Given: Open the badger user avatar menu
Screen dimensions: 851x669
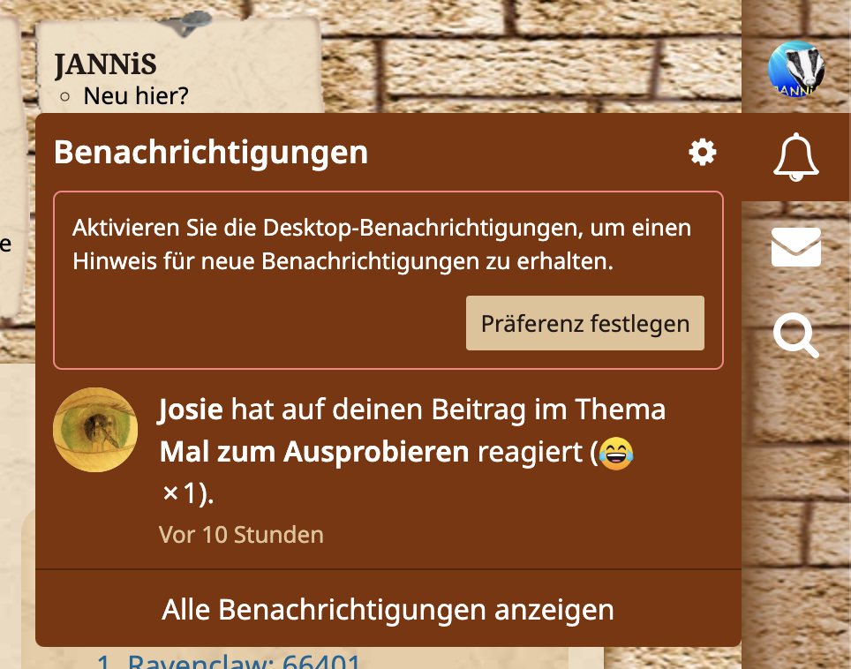Looking at the screenshot, I should point(796,69).
